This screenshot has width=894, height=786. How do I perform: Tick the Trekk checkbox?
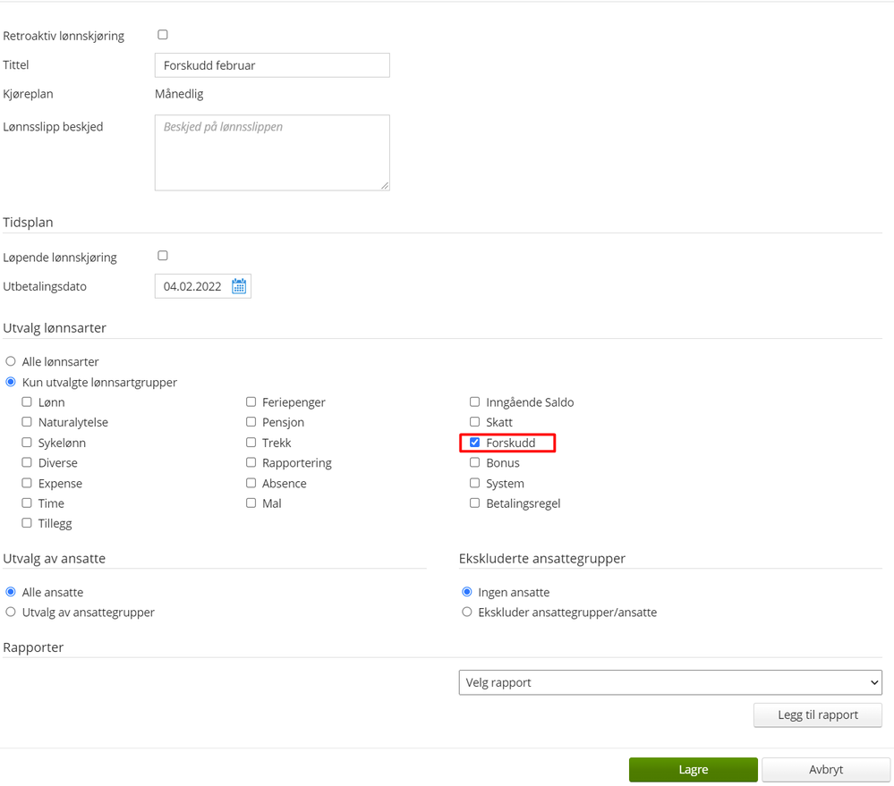(x=251, y=443)
